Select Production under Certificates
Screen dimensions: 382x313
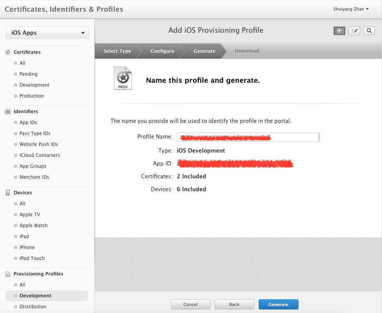pyautogui.click(x=32, y=96)
